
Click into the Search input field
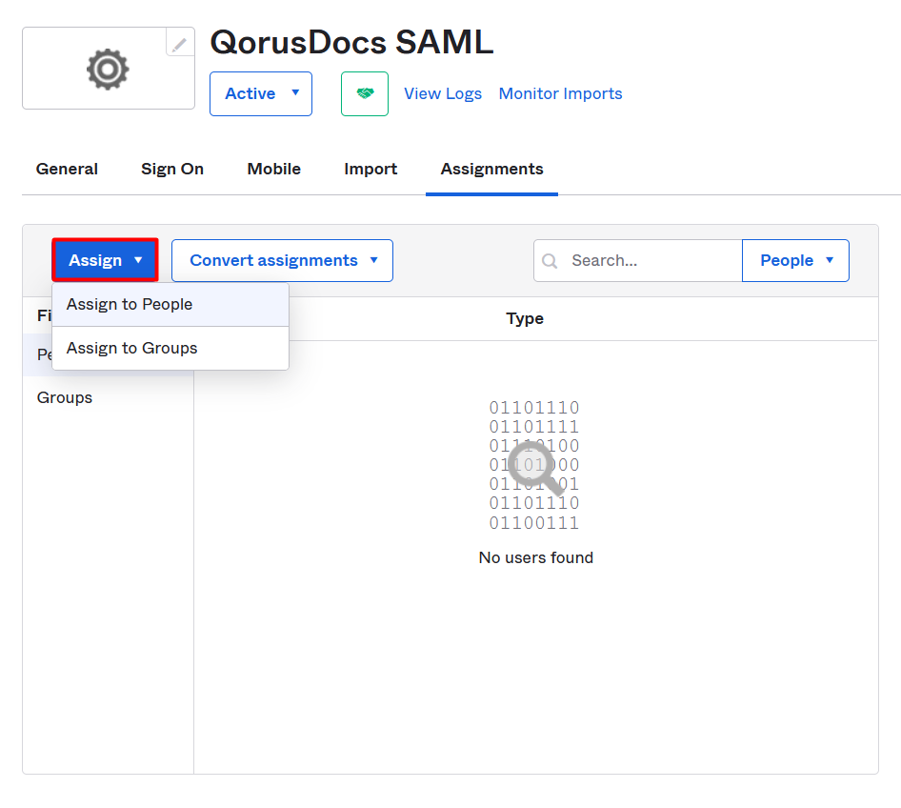[x=648, y=260]
